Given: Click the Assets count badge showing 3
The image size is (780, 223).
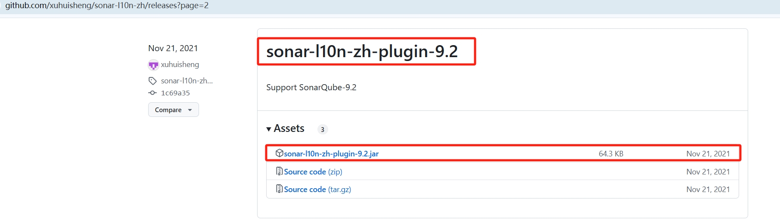Looking at the screenshot, I should (323, 129).
